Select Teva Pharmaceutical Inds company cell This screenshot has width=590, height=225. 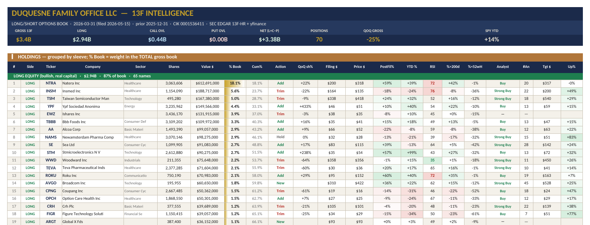(x=92, y=168)
